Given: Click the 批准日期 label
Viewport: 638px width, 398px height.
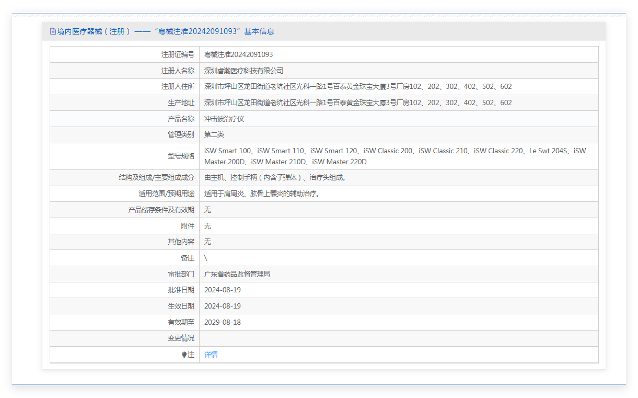Looking at the screenshot, I should pos(181,290).
